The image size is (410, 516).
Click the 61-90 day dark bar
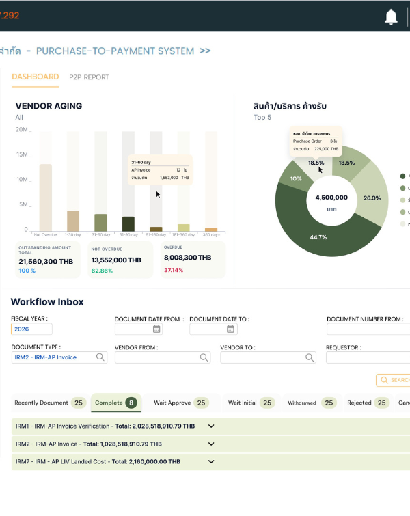pyautogui.click(x=128, y=223)
